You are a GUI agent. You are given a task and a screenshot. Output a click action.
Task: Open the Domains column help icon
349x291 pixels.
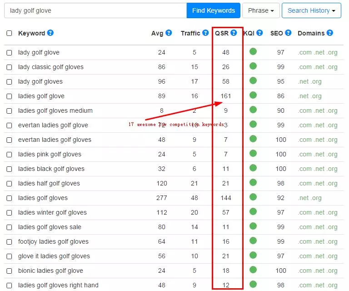point(330,33)
